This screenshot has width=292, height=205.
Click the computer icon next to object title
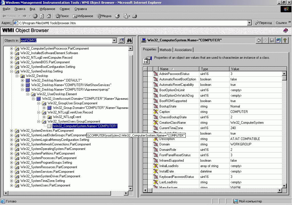144,40
